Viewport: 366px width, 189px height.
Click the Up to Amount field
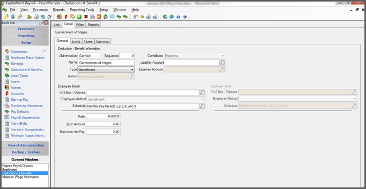pyautogui.click(x=103, y=124)
